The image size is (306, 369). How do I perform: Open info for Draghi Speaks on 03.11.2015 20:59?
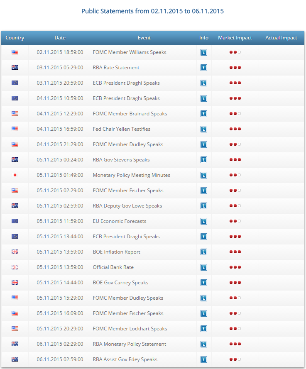click(204, 83)
